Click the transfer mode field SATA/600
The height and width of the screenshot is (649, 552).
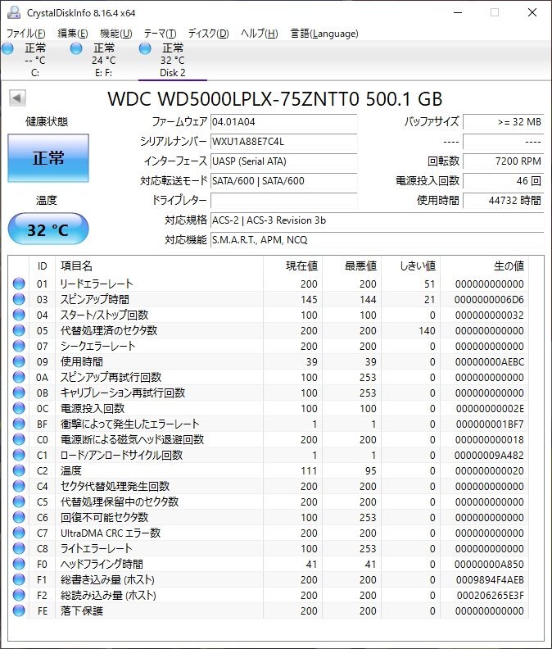284,181
